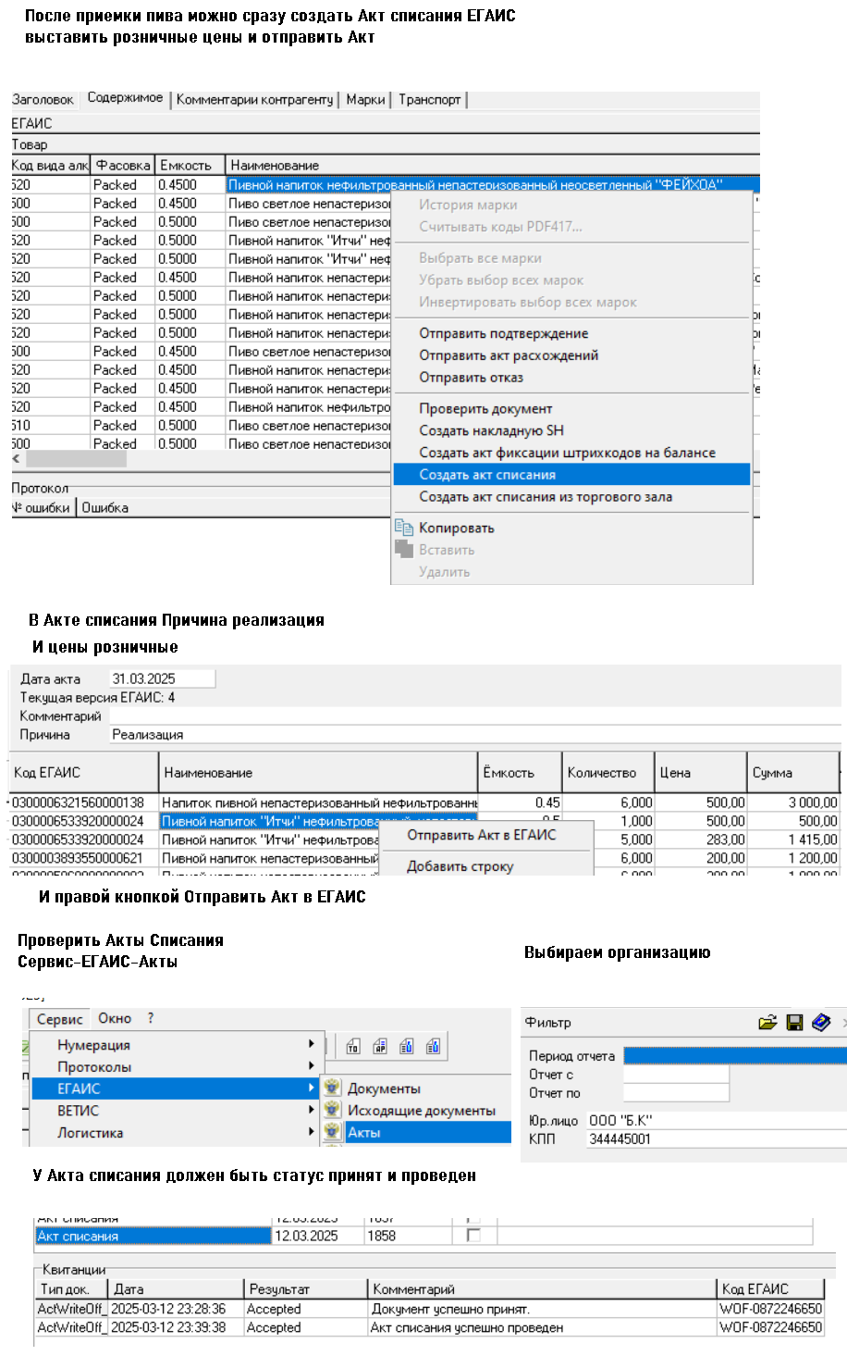This screenshot has width=847, height=1368.
Task: Click the Результат column header in Квитанции
Action: tap(306, 1288)
